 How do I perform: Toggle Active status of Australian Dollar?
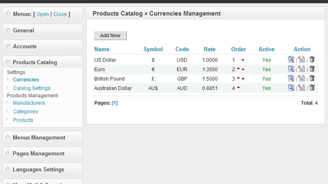266,88
